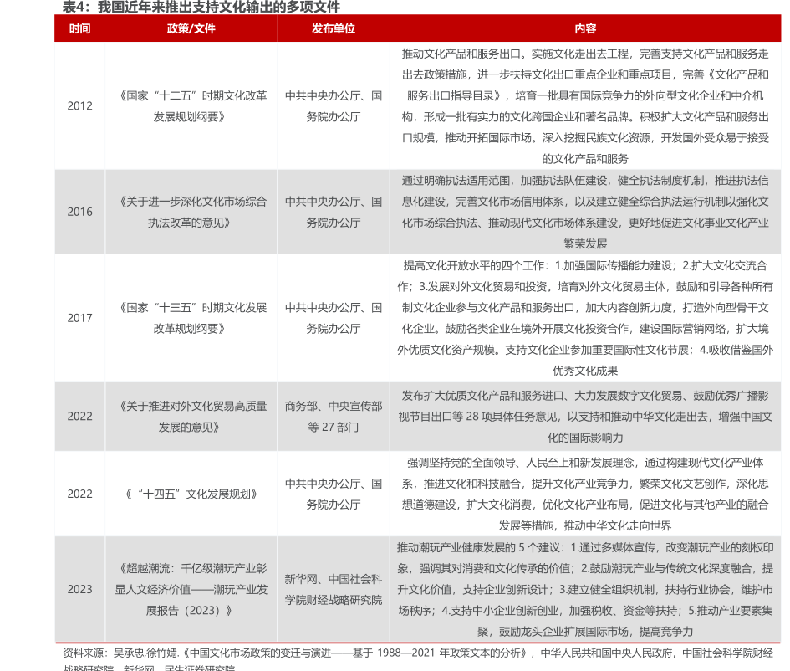Select the 国家"十三五"时期文化发展 document title
790x671 pixels.
191,318
